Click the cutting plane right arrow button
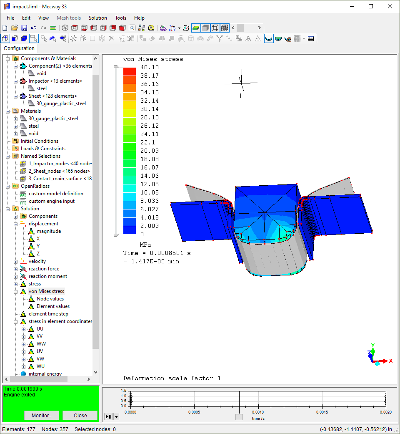The width and height of the screenshot is (400, 434). (x=259, y=28)
